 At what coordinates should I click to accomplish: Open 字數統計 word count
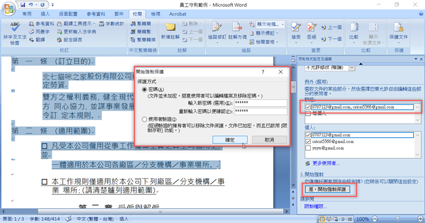coord(112,24)
